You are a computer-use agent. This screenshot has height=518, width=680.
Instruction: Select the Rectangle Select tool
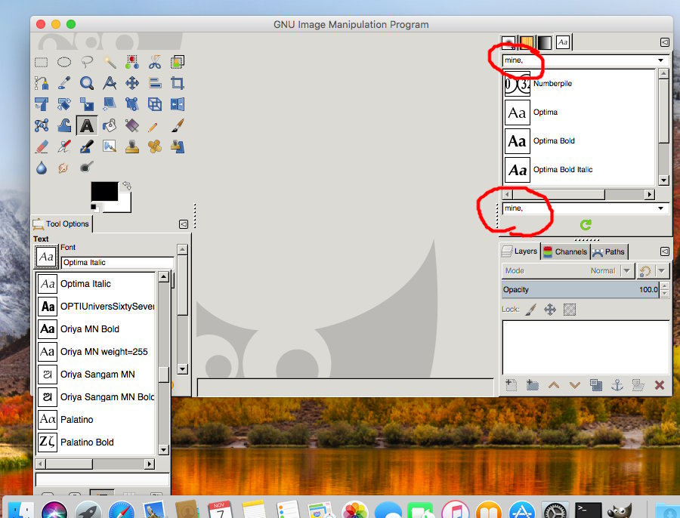42,63
